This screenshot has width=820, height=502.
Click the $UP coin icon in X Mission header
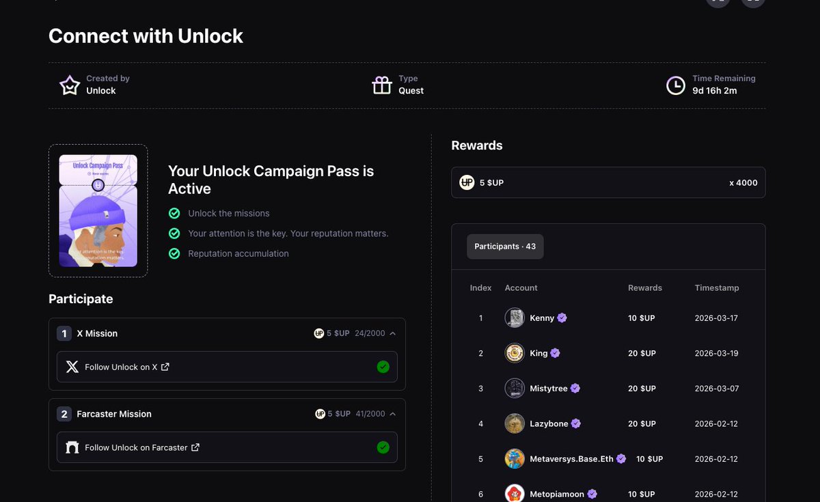point(319,333)
